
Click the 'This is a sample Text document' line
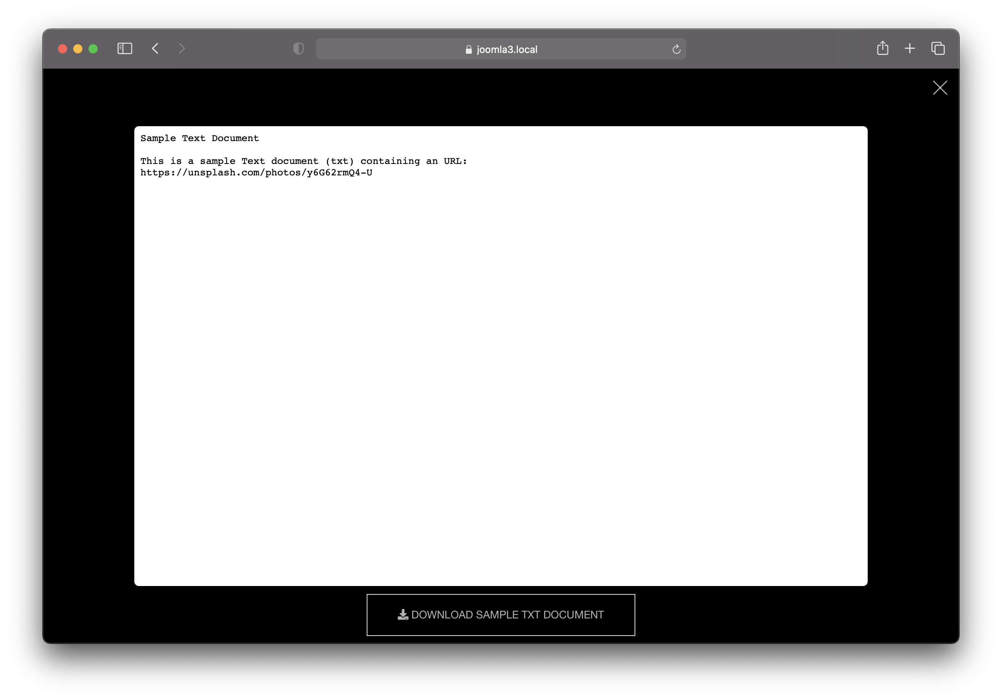point(304,161)
